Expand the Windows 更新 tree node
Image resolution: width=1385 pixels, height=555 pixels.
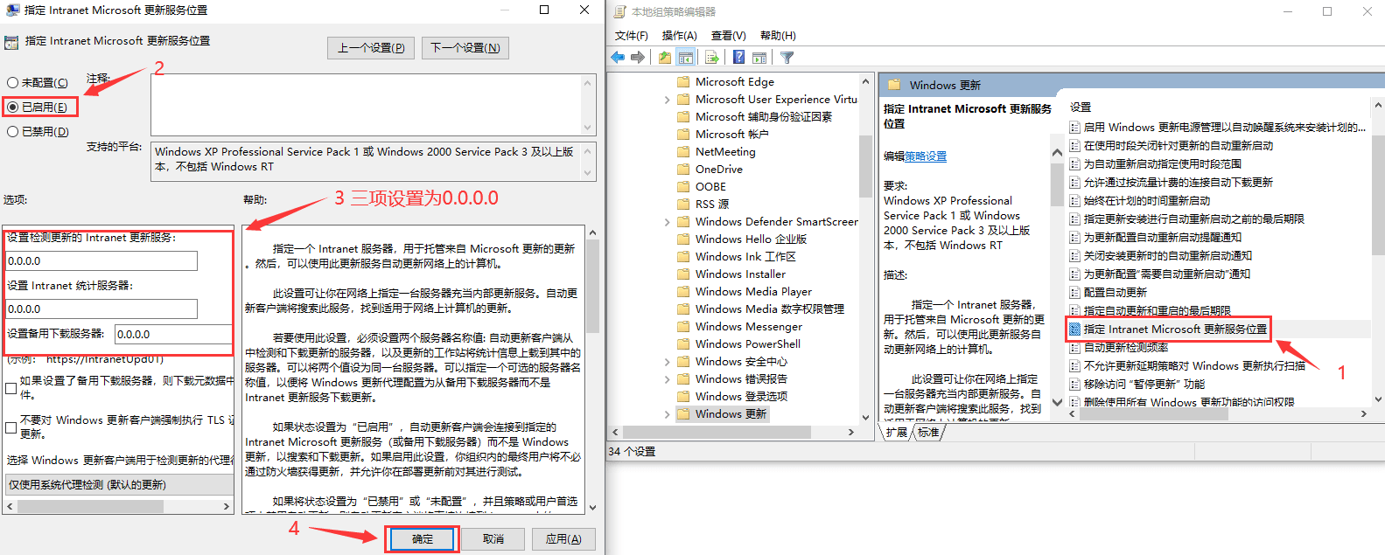[x=668, y=414]
